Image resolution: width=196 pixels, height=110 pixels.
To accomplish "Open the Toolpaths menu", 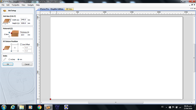I will (15, 5).
